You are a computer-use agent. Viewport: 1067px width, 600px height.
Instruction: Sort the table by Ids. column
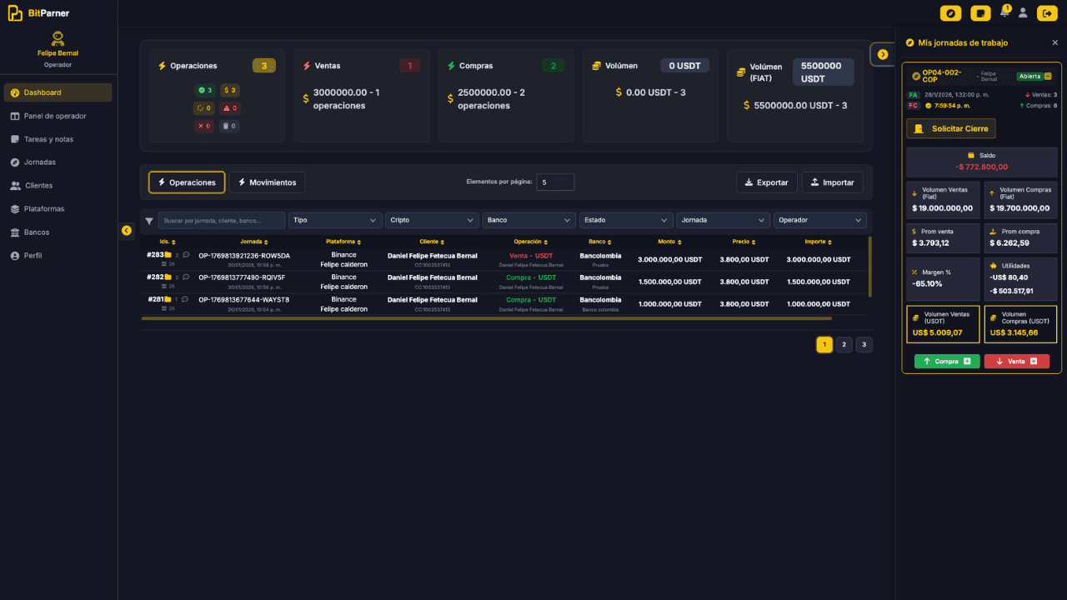click(168, 242)
